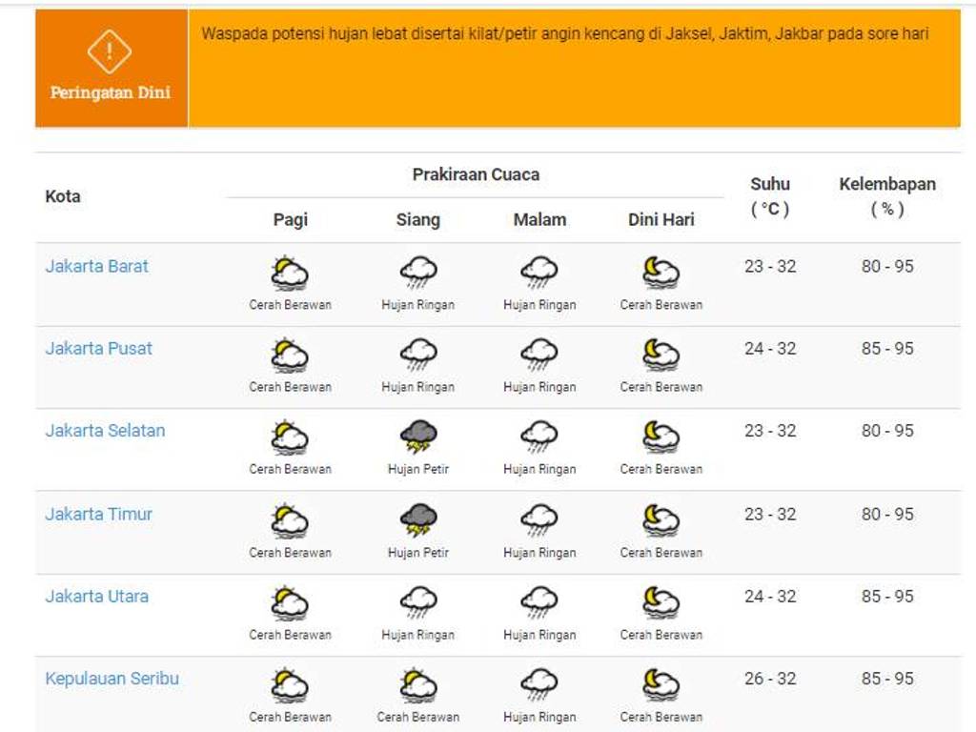The image size is (976, 732).
Task: Click the Prakiraan Cuaca table header
Action: (x=476, y=174)
